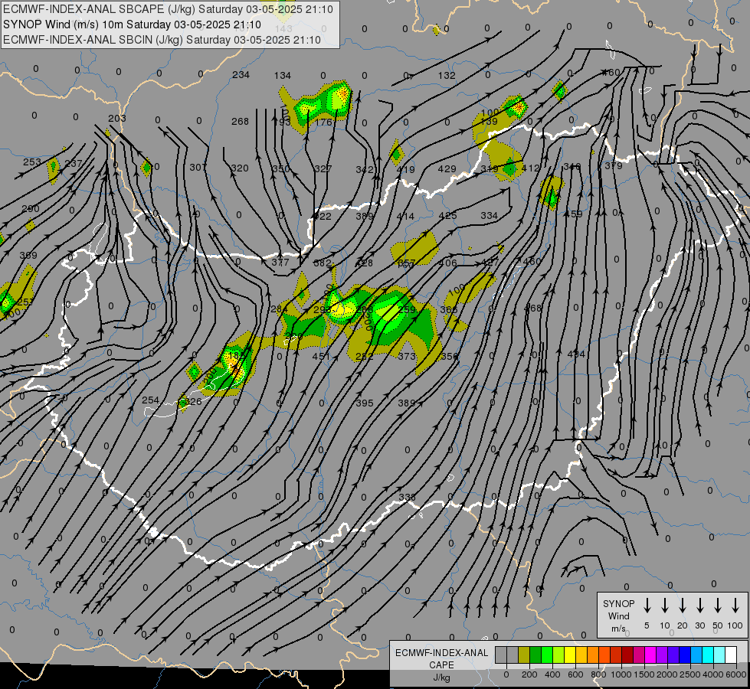Click the wind arrow above the 20 m/s label
The height and width of the screenshot is (689, 750).
[682, 606]
